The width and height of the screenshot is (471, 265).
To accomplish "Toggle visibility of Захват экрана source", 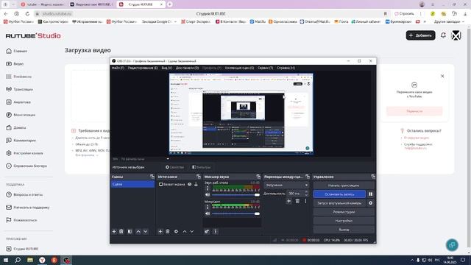I will [x=190, y=185].
